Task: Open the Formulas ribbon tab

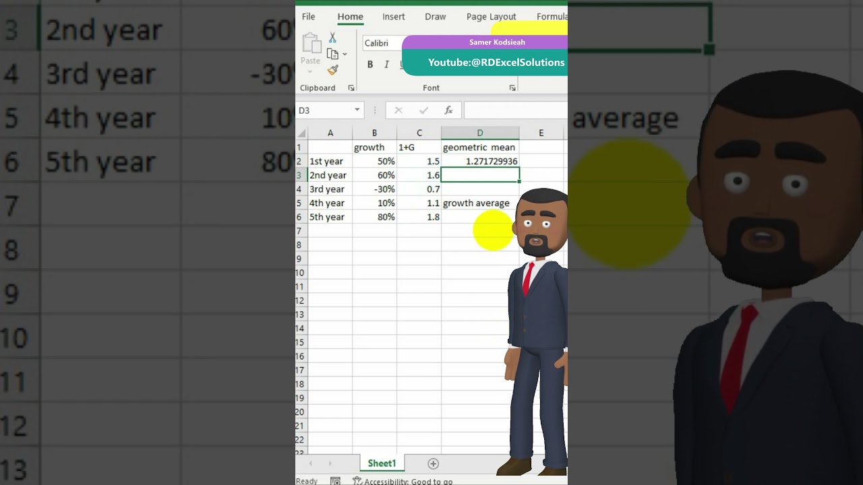Action: [x=552, y=17]
